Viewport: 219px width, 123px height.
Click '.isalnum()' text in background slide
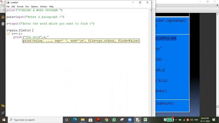coord(165,103)
